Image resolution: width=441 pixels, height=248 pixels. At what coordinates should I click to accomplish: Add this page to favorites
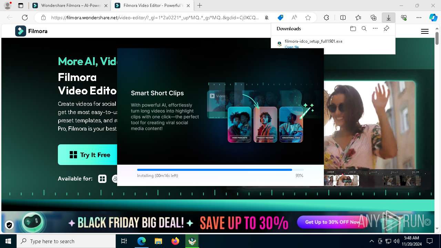coord(308,18)
